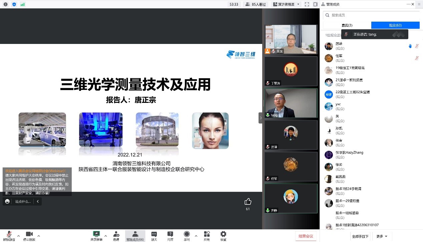Expand audio options arrow beside 解除静音
Viewport: 423px width, 242px height.
[x=18, y=236]
